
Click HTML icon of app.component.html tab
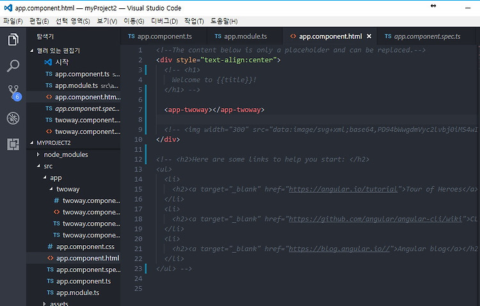tap(293, 36)
